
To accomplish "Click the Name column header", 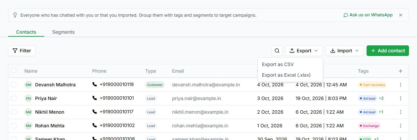I will [x=31, y=71].
